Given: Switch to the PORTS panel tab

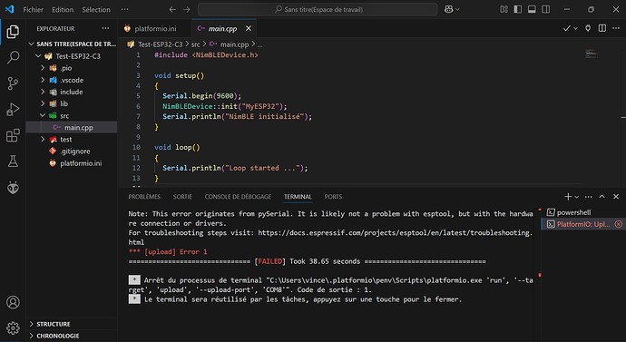Looking at the screenshot, I should (x=333, y=197).
